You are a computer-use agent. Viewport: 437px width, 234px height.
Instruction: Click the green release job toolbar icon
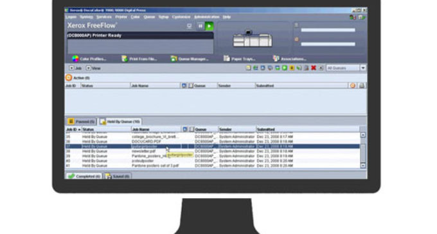point(285,68)
